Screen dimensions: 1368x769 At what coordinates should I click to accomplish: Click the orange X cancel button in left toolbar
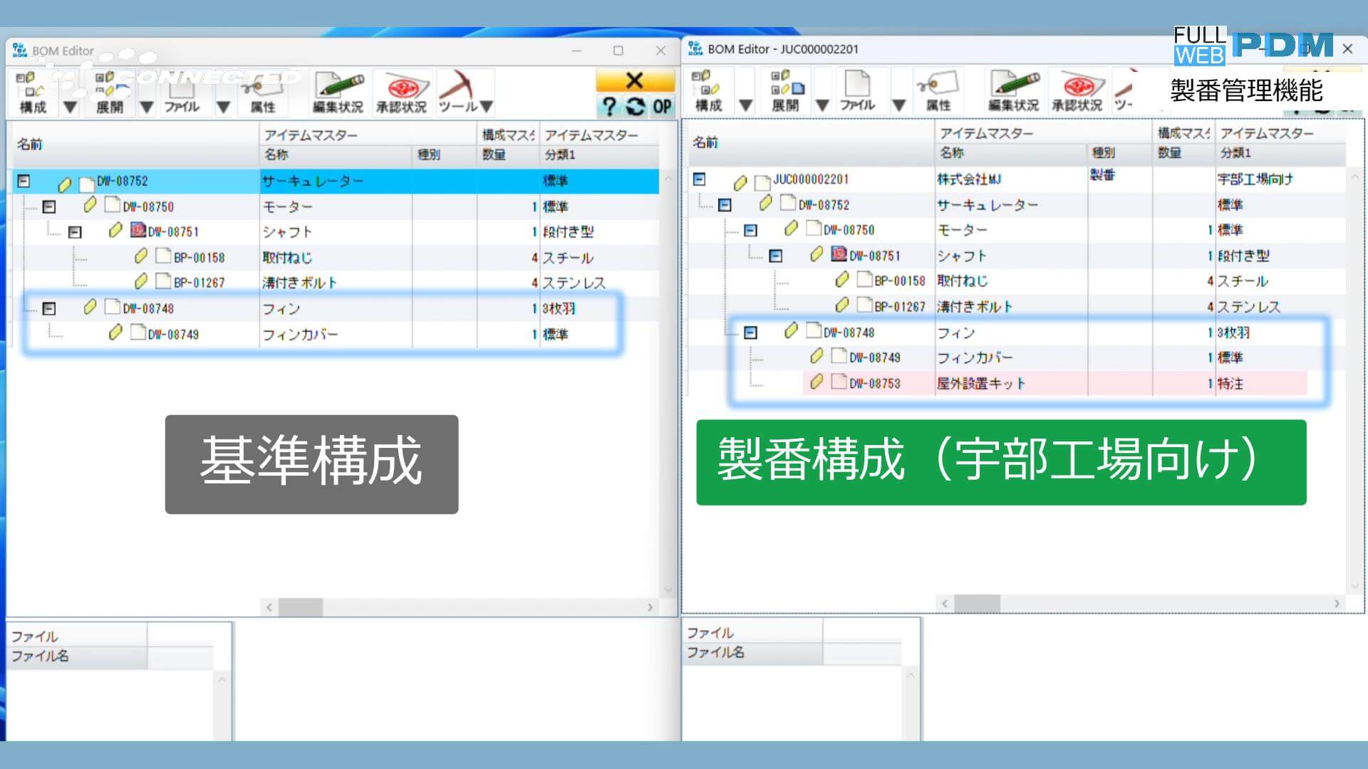pos(635,80)
